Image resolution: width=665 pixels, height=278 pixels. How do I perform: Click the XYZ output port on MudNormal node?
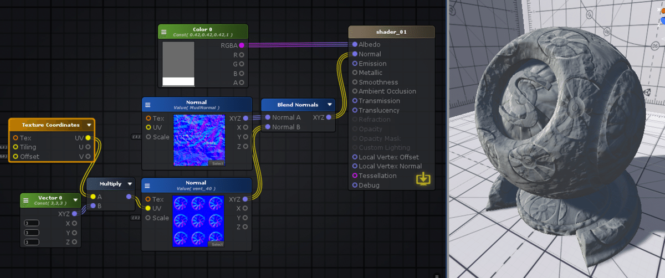[245, 119]
